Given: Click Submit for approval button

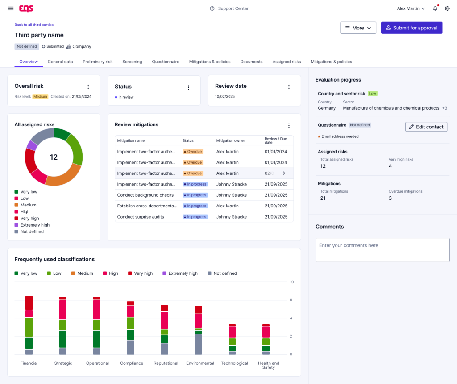Looking at the screenshot, I should point(411,28).
